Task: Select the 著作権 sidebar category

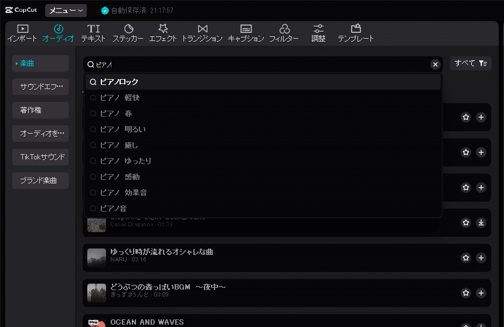Action: (40, 110)
